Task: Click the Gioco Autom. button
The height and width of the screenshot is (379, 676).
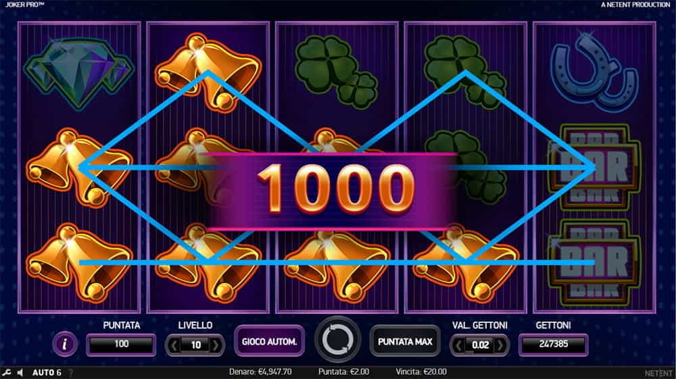Action: coord(270,342)
